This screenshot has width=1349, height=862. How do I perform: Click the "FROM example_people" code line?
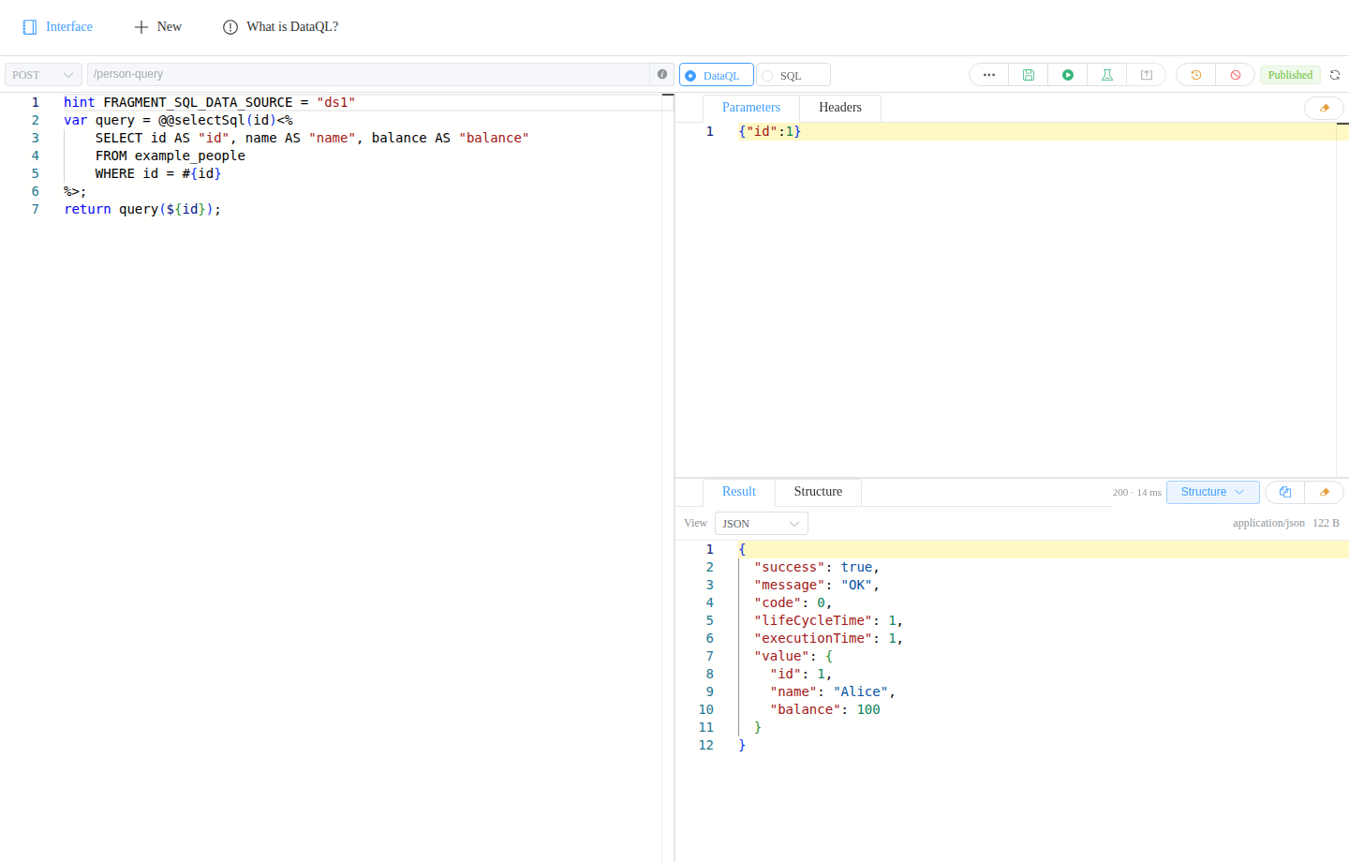click(170, 156)
